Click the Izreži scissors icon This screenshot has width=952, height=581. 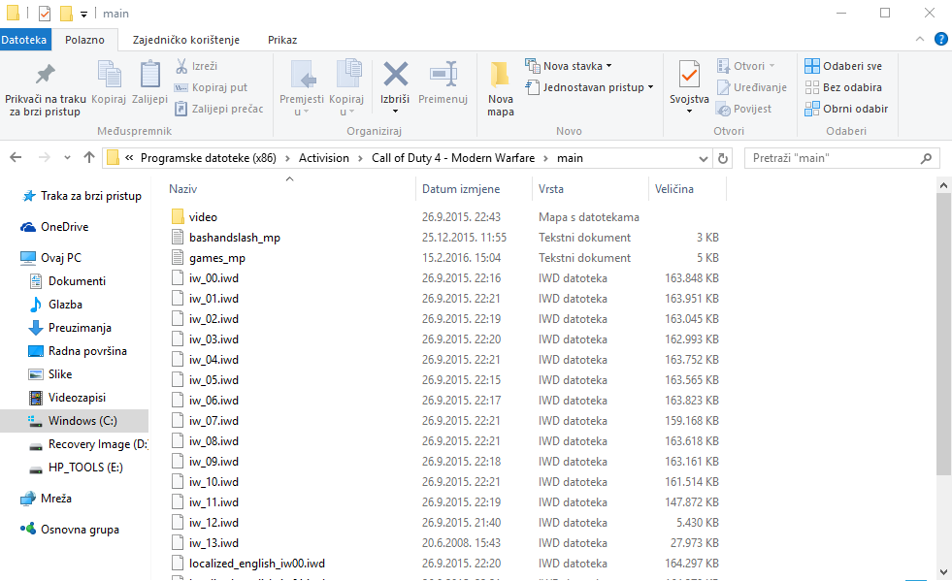(181, 66)
